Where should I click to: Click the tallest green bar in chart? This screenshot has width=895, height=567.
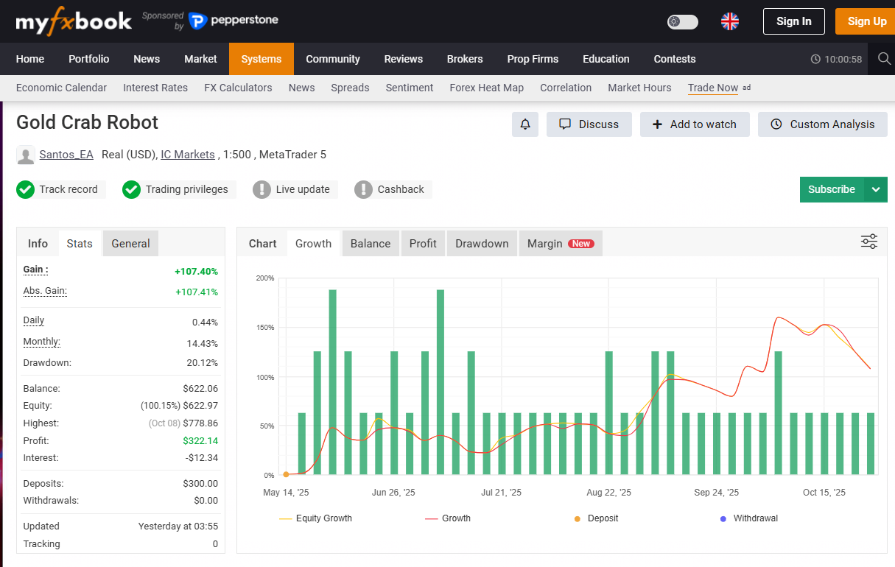pyautogui.click(x=332, y=383)
